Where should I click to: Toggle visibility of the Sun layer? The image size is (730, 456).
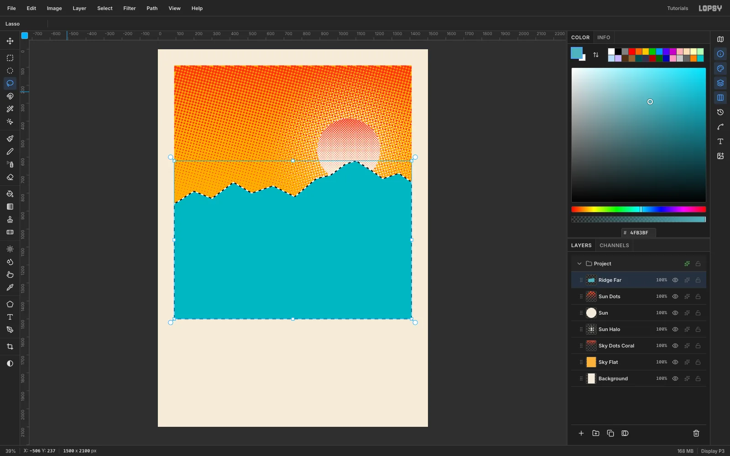(675, 313)
